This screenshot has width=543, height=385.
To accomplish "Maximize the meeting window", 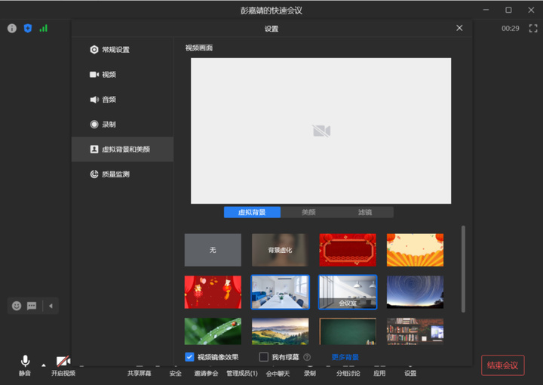I will tap(508, 10).
